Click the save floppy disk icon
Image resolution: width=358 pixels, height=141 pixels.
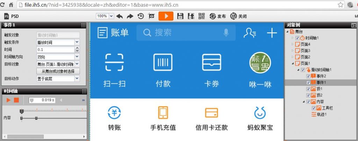pyautogui.click(x=180, y=16)
